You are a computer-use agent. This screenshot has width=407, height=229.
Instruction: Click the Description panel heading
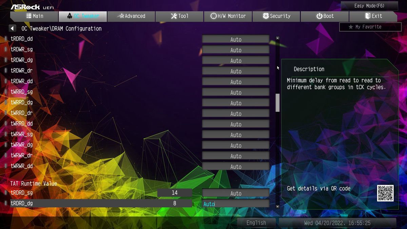tap(309, 69)
